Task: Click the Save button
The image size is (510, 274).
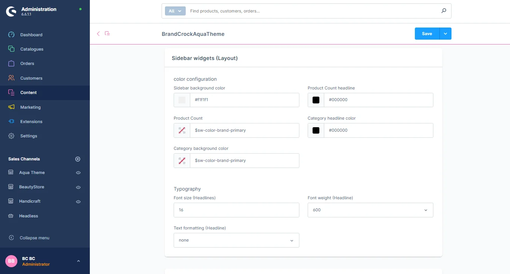Action: tap(427, 34)
